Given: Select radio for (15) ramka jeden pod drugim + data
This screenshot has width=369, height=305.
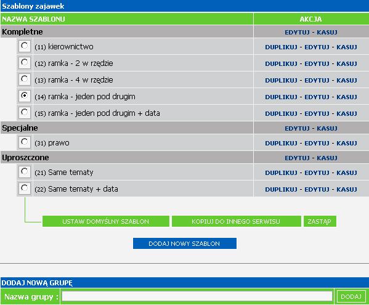Looking at the screenshot, I should point(25,113).
